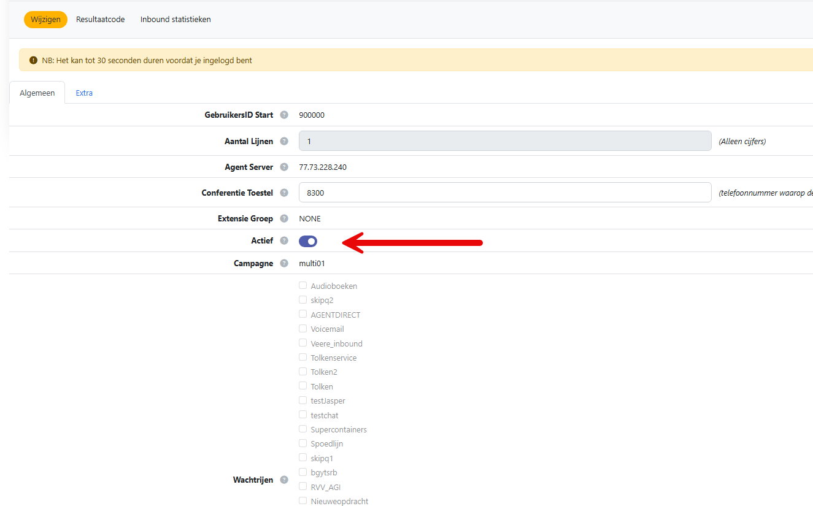
Task: Click into the Conferentie Toestel input field
Action: 504,193
